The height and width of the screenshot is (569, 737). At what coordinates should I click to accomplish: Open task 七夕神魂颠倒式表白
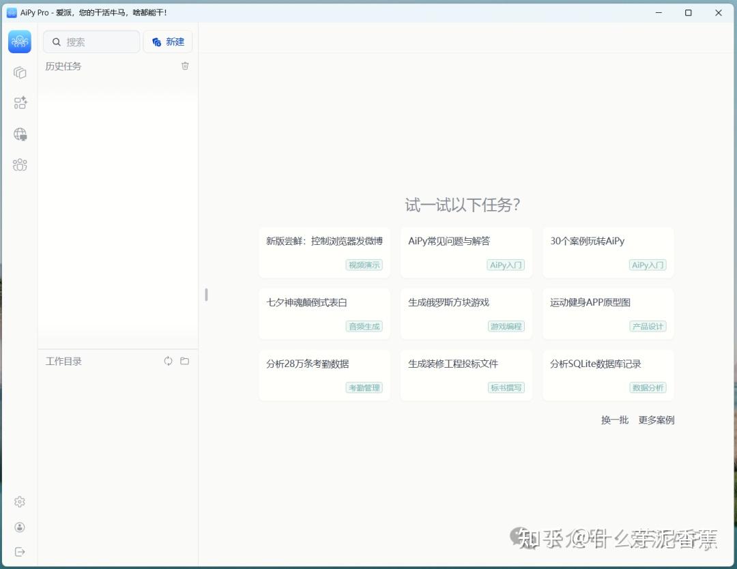(324, 314)
